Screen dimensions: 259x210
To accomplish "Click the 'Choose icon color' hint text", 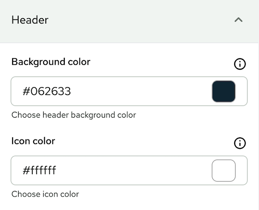I will pos(45,194).
